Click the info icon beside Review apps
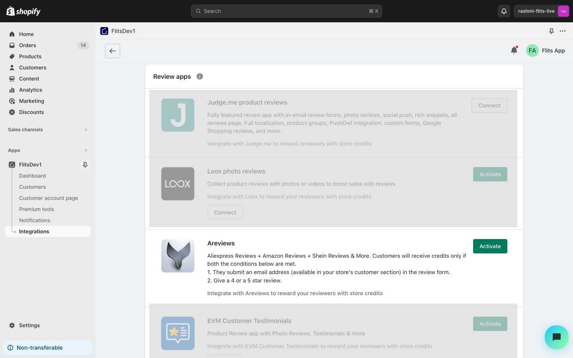The image size is (573, 358). click(200, 76)
